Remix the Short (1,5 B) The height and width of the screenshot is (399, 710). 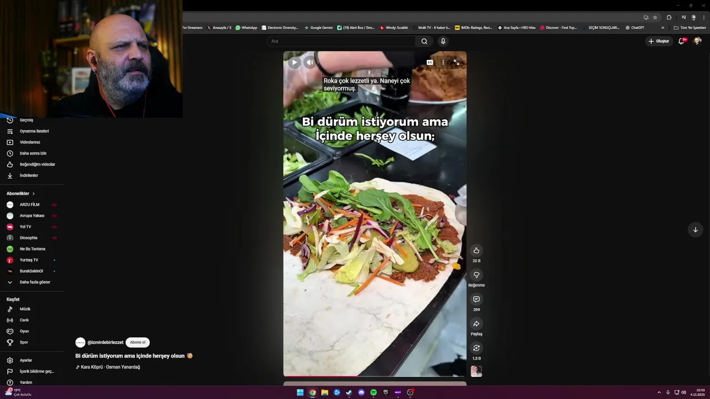pos(476,348)
